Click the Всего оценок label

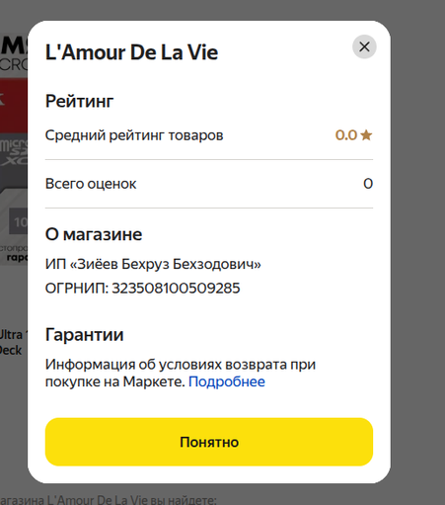click(x=91, y=184)
